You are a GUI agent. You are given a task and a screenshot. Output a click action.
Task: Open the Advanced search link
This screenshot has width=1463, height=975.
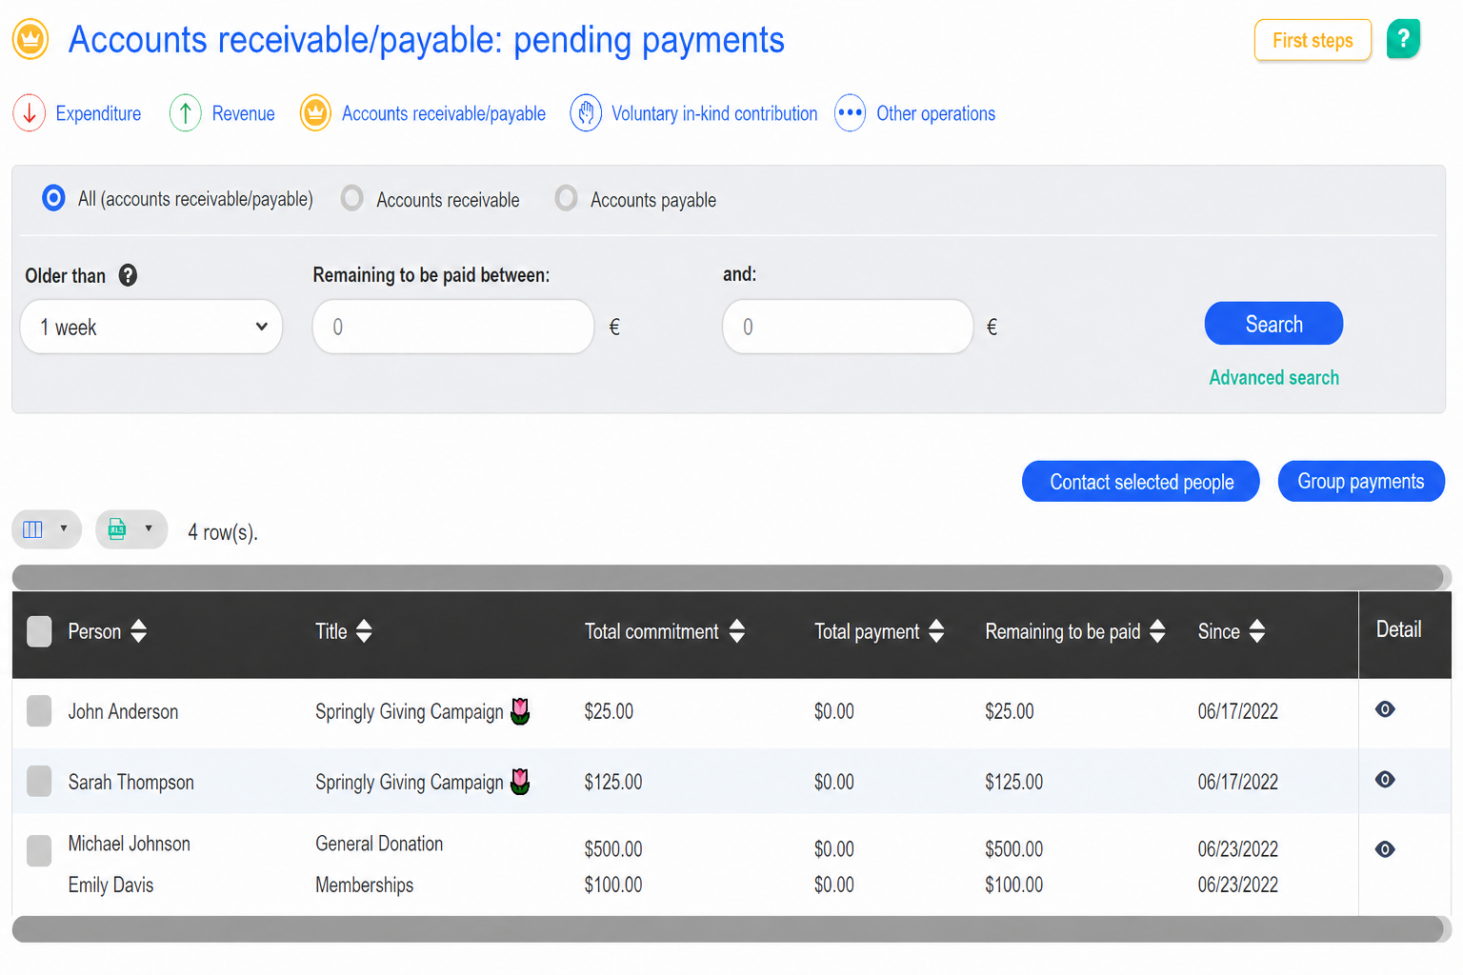coord(1273,378)
